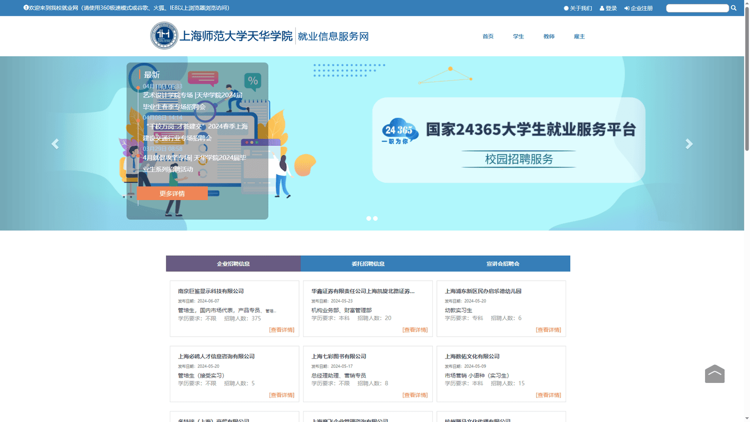750x422 pixels.
Task: Open news 千校万岗 才荟建交 招聘会
Action: 195,132
